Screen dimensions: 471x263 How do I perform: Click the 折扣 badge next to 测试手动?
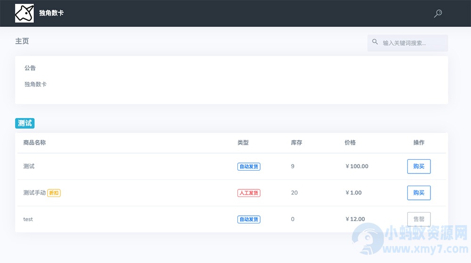click(x=54, y=193)
